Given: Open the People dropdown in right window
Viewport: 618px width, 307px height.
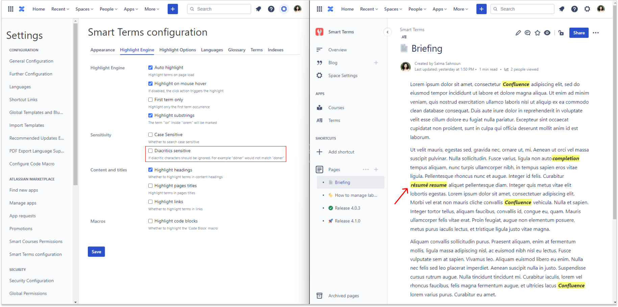Looking at the screenshot, I should pos(417,9).
